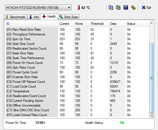The image size is (158, 130).
Task: Click the thermometer temperature icon
Action: (x=79, y=8)
